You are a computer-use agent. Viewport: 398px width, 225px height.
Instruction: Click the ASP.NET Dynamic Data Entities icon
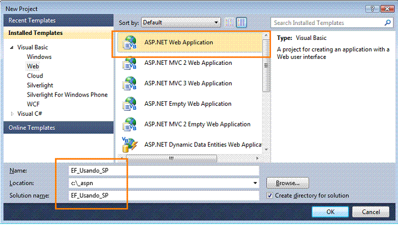(130, 145)
